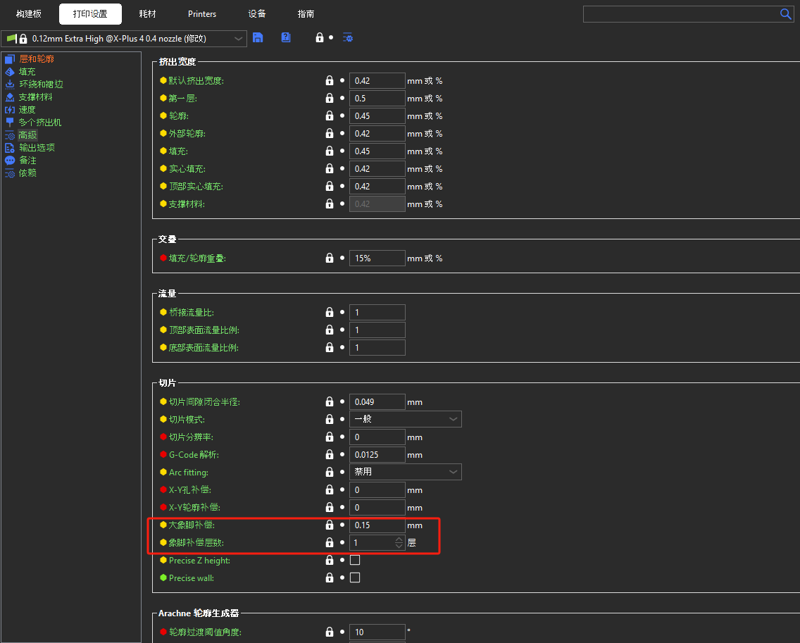Click the settings search input box
800x643 pixels.
(x=682, y=14)
